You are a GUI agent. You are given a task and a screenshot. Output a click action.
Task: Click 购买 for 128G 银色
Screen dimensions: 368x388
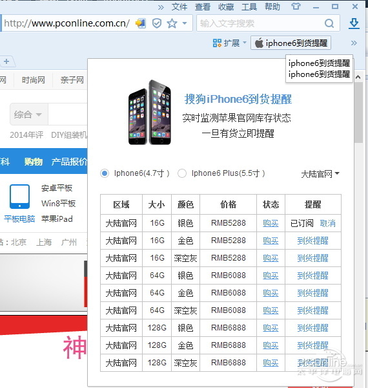[271, 328]
